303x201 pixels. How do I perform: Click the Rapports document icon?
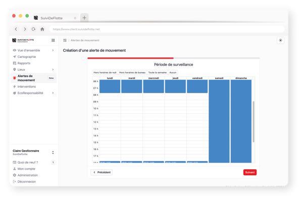coord(15,63)
